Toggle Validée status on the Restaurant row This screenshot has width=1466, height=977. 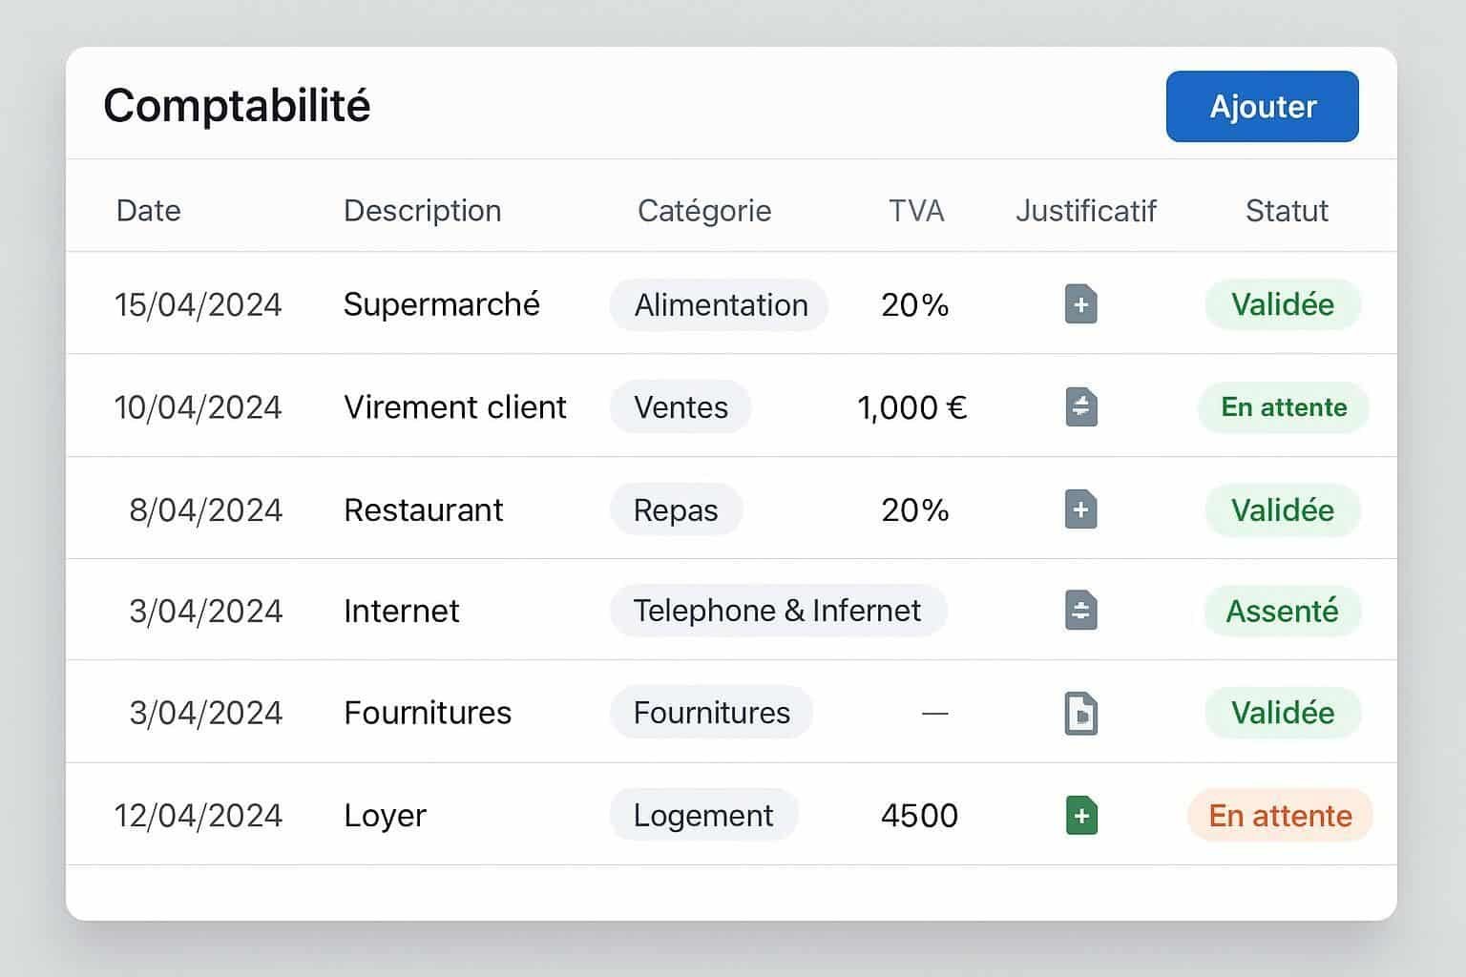coord(1283,510)
